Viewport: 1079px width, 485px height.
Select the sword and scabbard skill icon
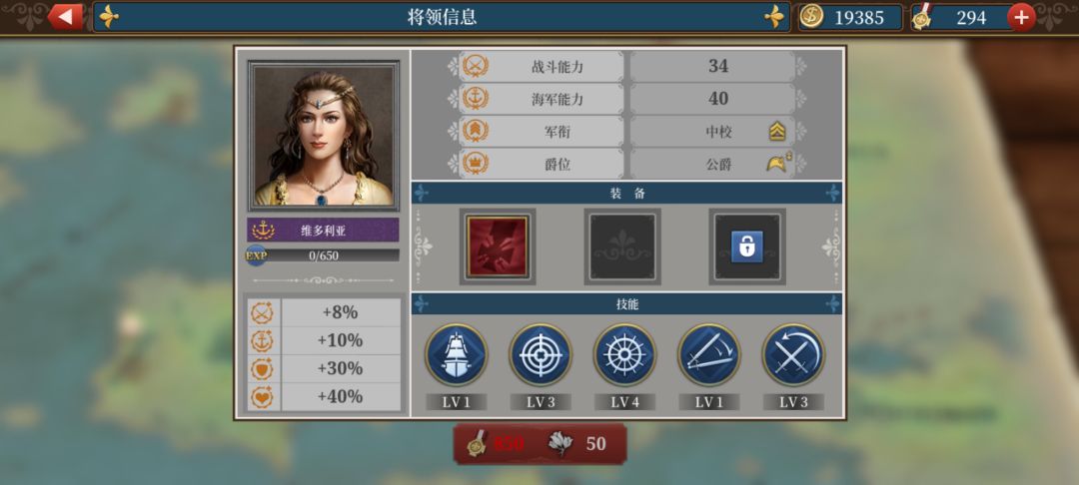[x=708, y=354]
